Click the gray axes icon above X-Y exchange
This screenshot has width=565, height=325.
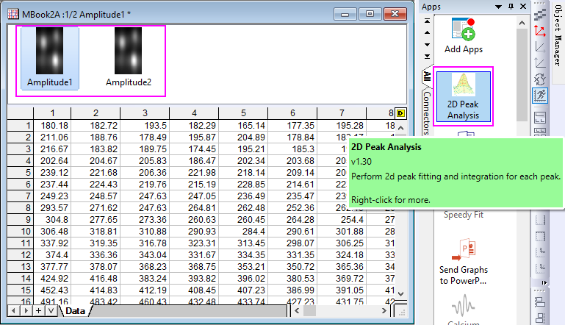pyautogui.click(x=540, y=63)
